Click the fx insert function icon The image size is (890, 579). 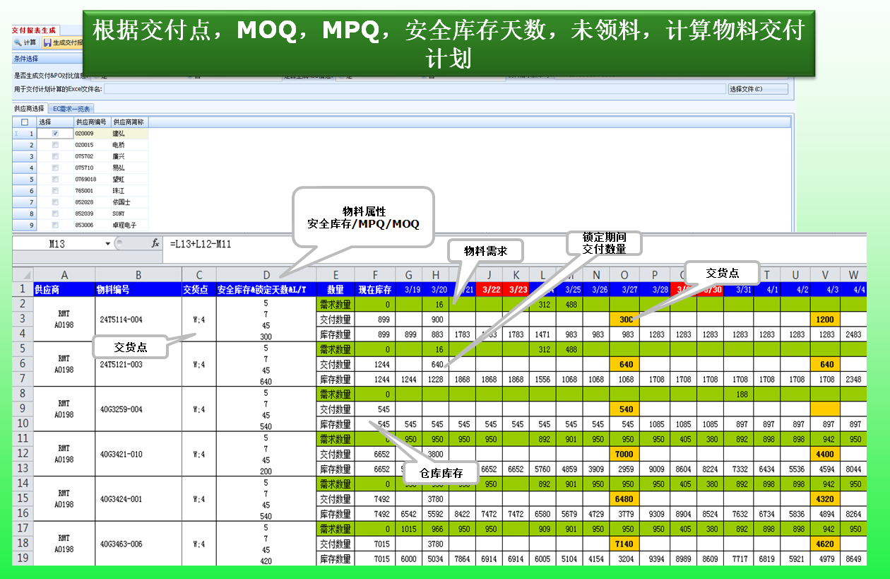(x=155, y=243)
